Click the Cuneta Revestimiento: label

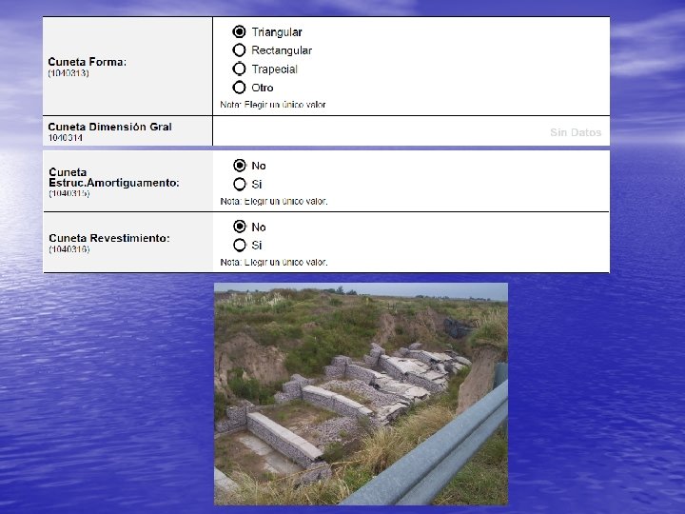pyautogui.click(x=109, y=238)
